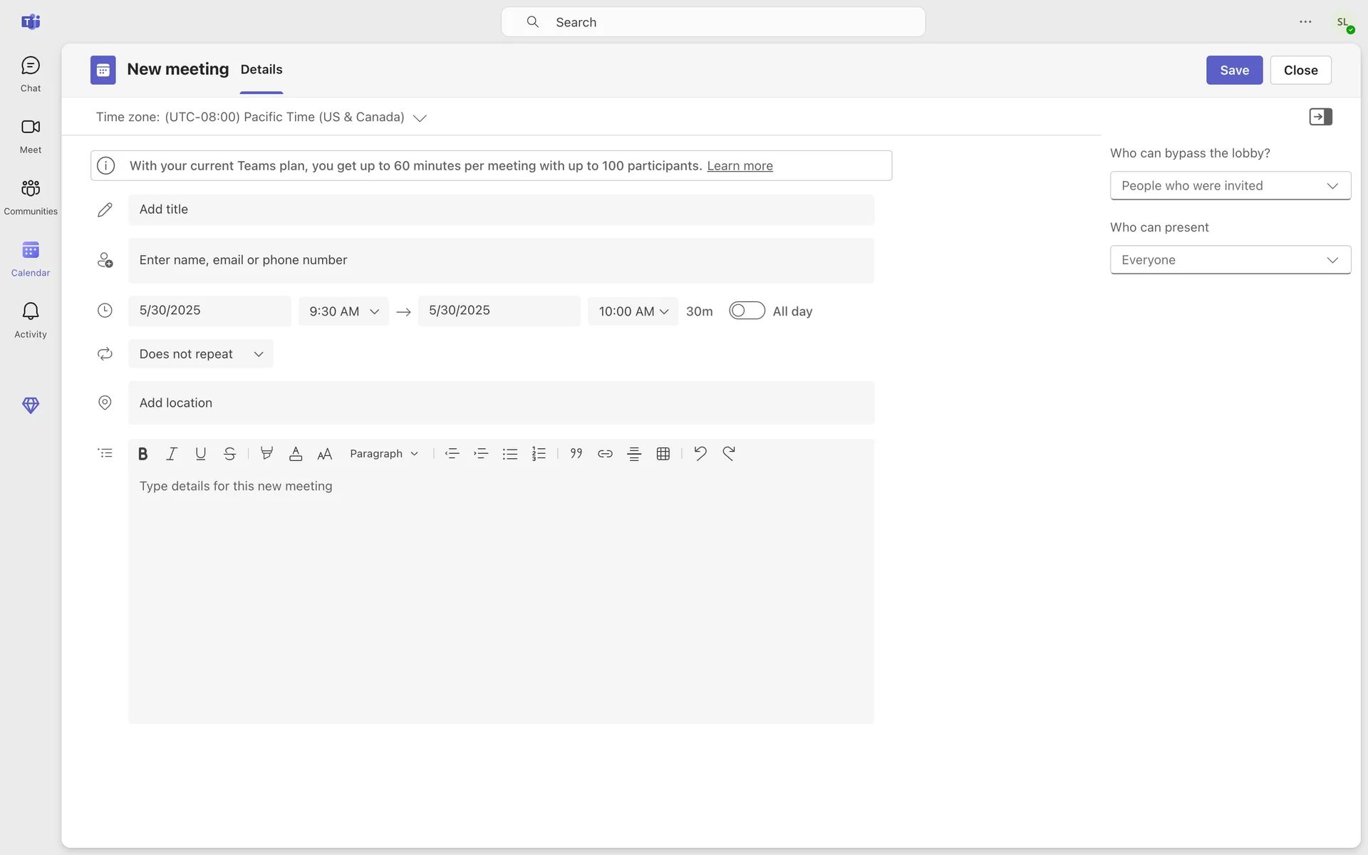
Task: Click the Bold formatting icon
Action: [x=142, y=454]
